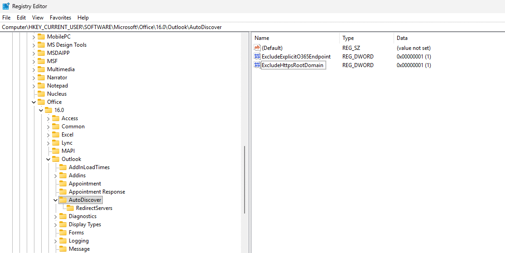Open the Favorites menu
505x253 pixels.
point(61,18)
